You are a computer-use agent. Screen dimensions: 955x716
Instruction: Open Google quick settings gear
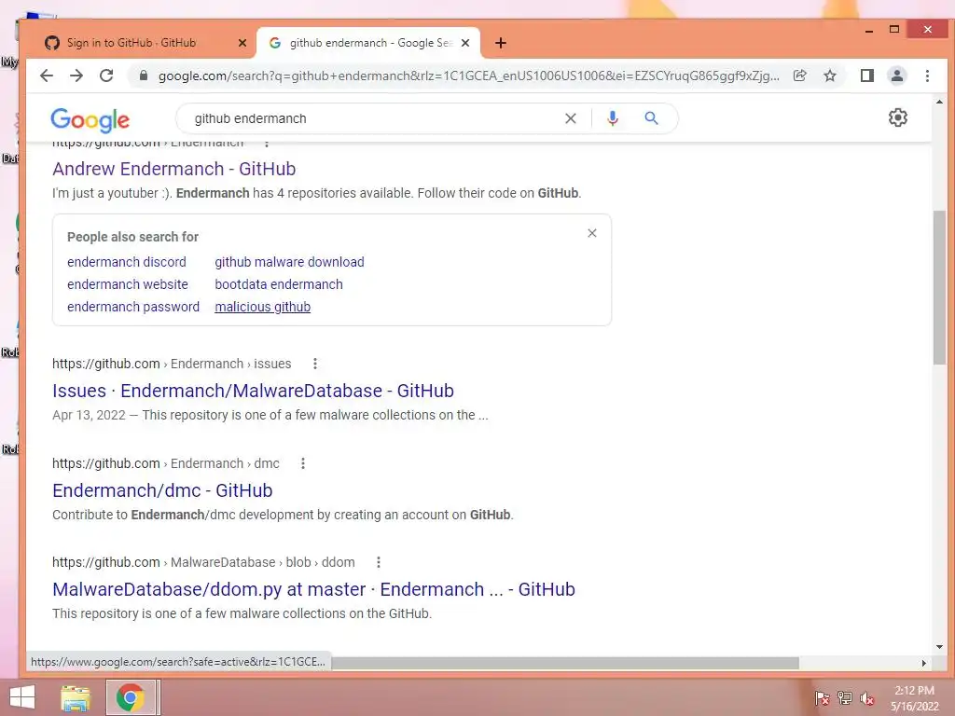tap(898, 117)
